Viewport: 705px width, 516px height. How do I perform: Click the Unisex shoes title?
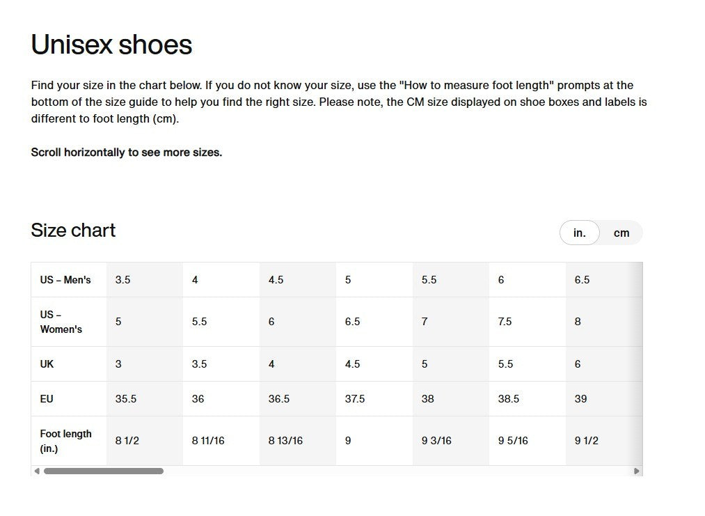(111, 45)
